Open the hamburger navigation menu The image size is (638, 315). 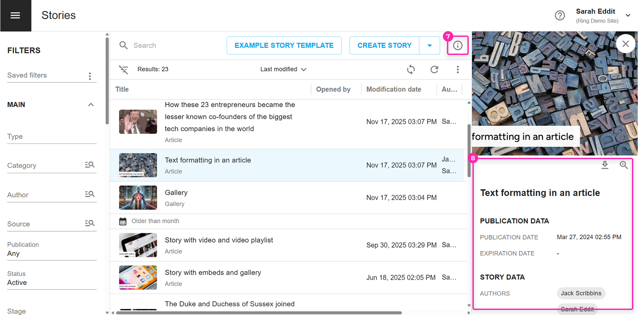[x=15, y=15]
